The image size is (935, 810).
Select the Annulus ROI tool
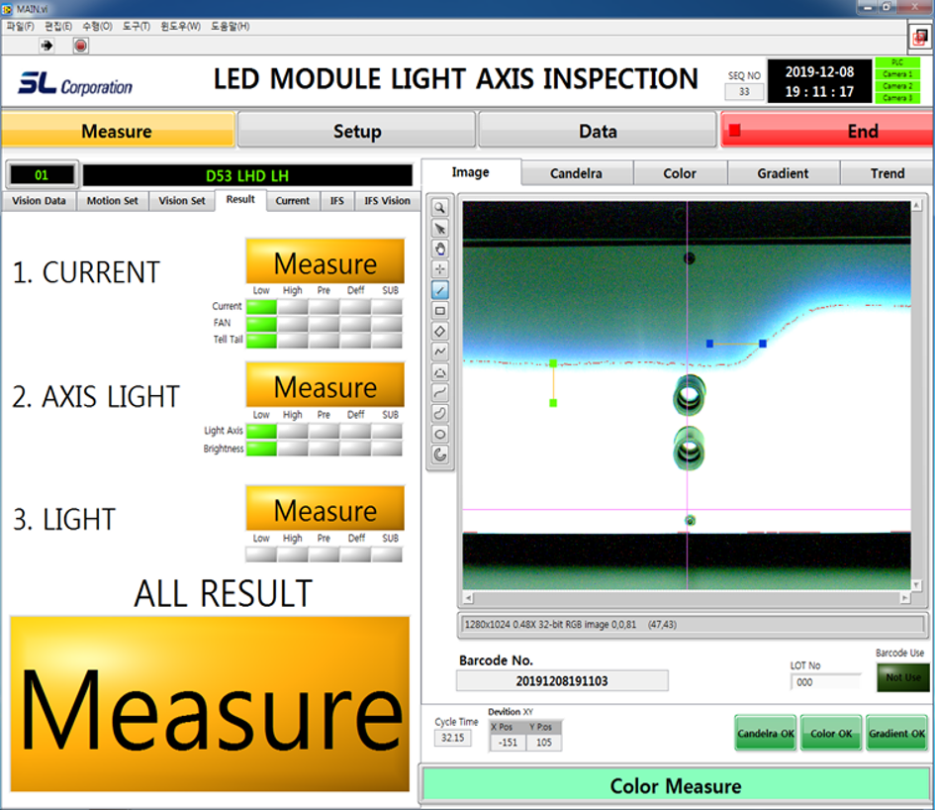[439, 455]
